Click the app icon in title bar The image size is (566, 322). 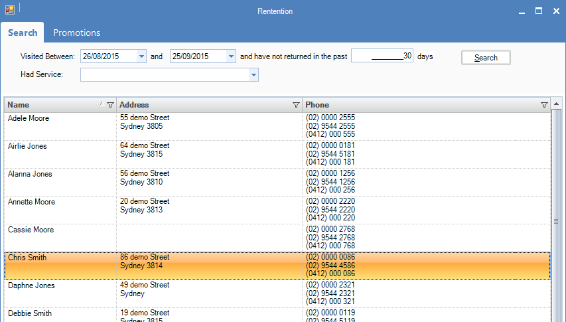coord(10,10)
